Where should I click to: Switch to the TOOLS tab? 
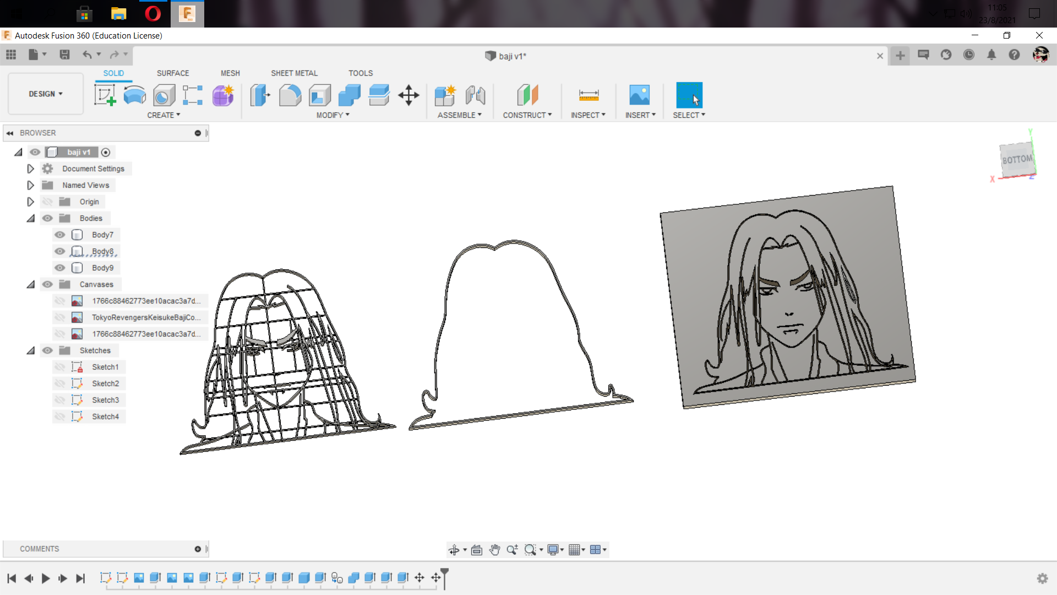[361, 73]
